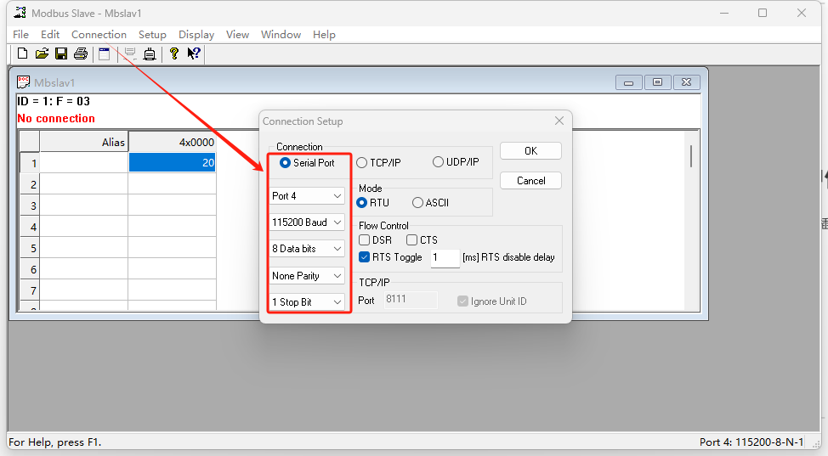Click the Modbus Slave app title icon
This screenshot has width=828, height=456.
point(20,13)
